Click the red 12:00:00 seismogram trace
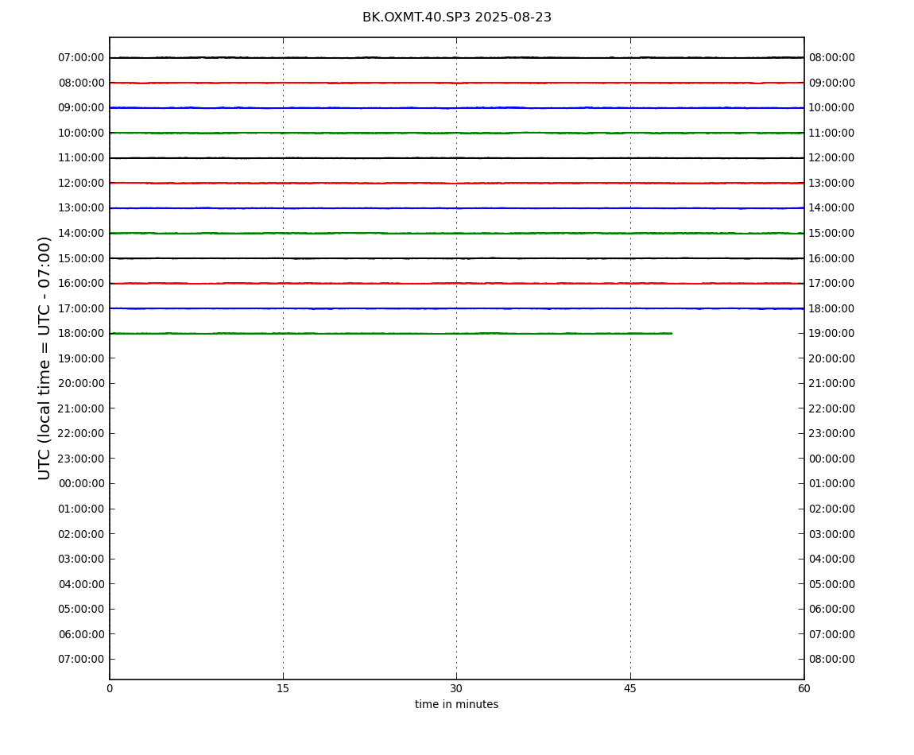 point(456,183)
